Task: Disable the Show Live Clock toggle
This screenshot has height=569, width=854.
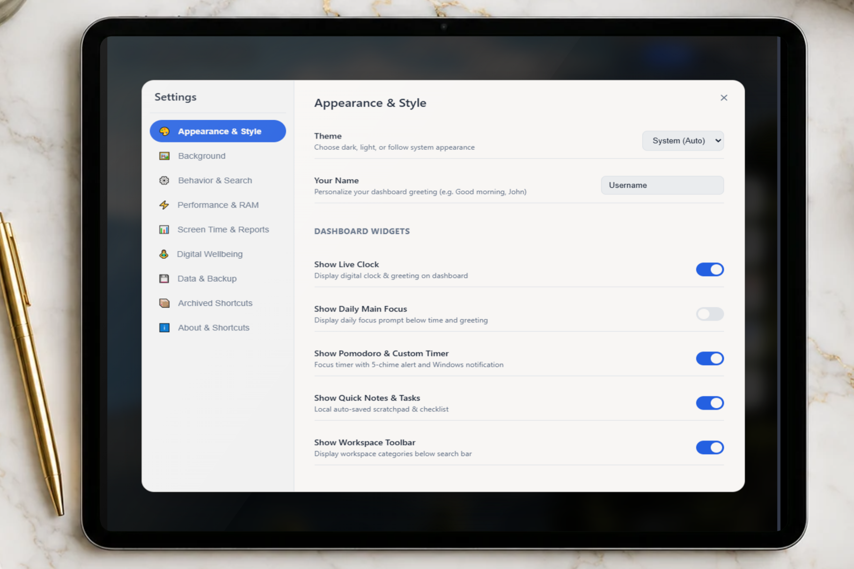Action: coord(710,270)
